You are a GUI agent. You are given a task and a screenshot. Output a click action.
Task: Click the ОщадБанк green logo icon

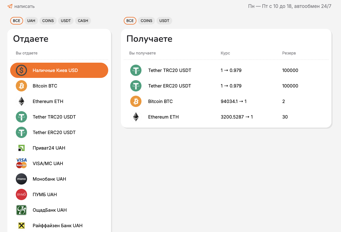[21, 210]
